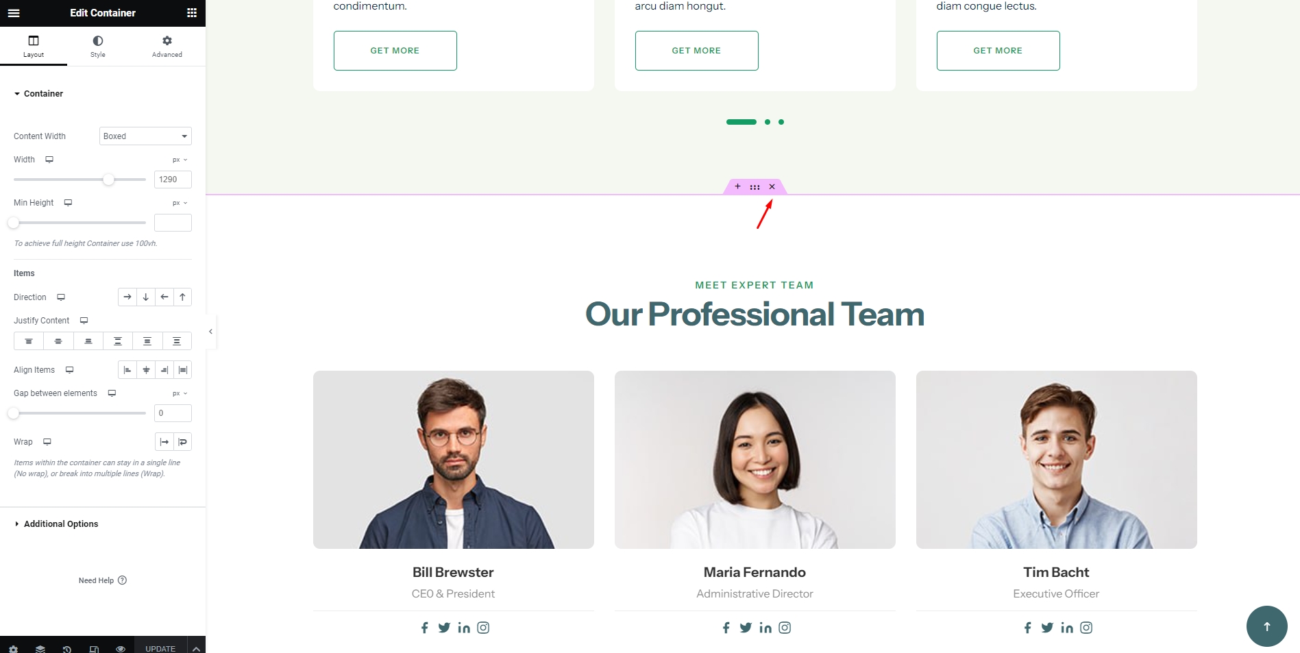Open Responsive Mode icon in footer

coord(94,648)
